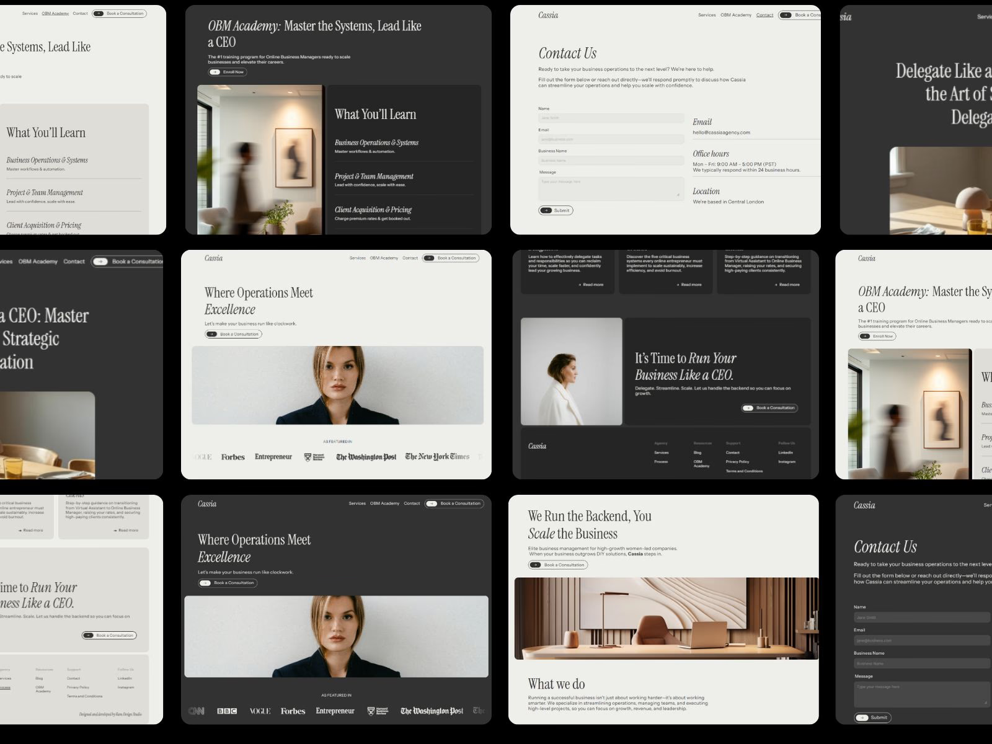Open Privacy Policy in the dark footer
The height and width of the screenshot is (744, 992).
click(x=737, y=462)
